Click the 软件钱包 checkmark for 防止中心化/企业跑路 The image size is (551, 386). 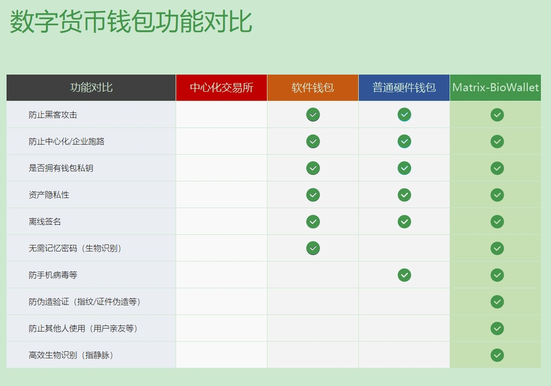313,141
